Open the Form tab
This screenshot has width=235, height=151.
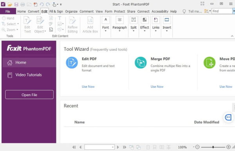[108, 11]
